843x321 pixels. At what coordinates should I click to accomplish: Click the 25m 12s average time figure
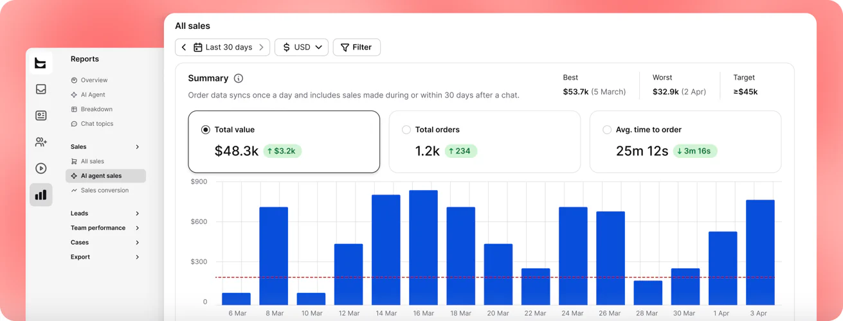642,152
